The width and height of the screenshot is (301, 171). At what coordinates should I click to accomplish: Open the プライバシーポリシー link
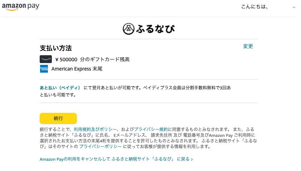tap(100, 146)
